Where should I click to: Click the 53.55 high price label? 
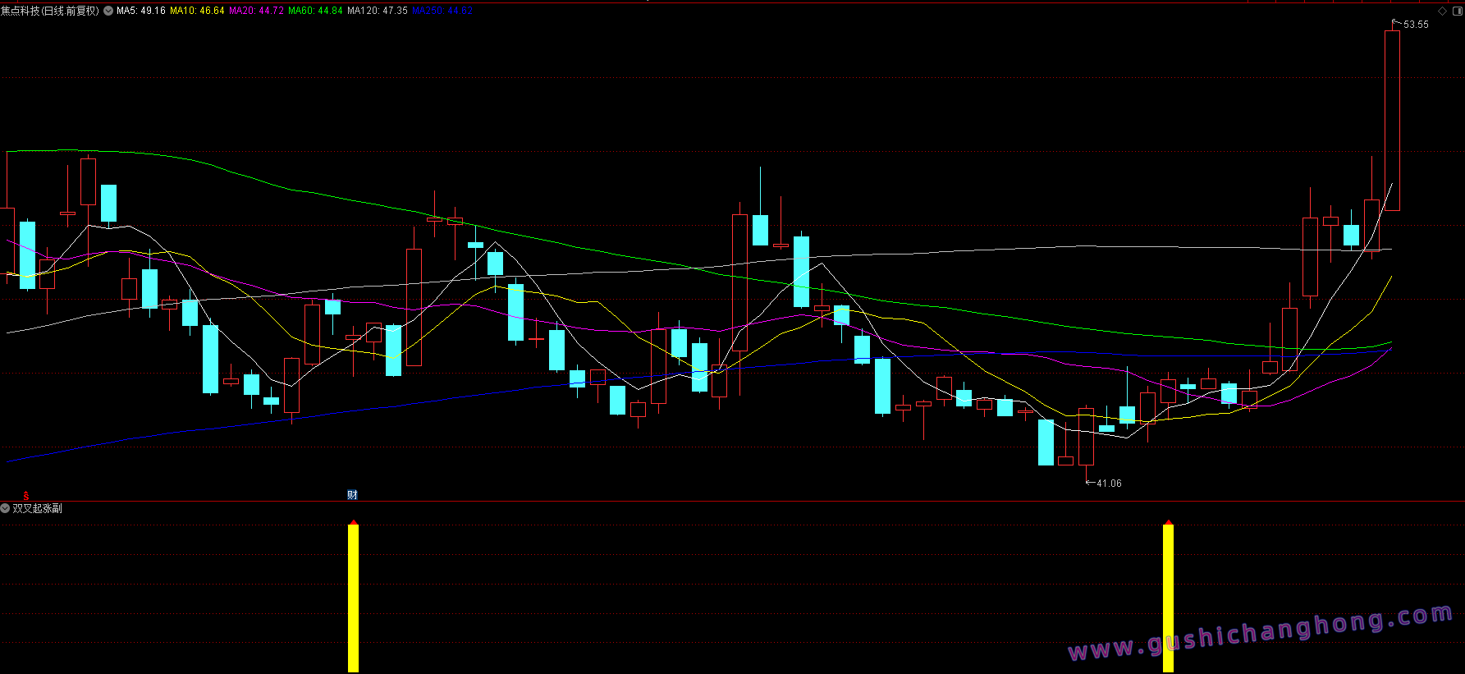(x=1416, y=25)
